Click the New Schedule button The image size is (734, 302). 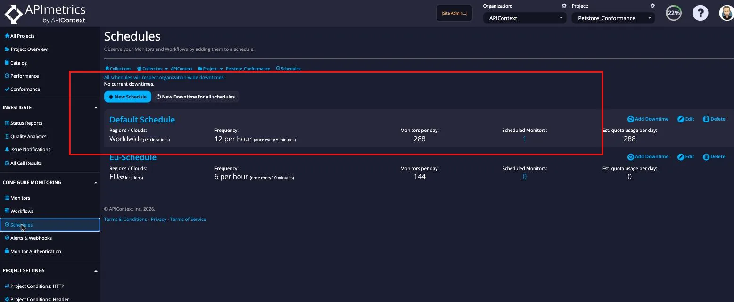(128, 97)
